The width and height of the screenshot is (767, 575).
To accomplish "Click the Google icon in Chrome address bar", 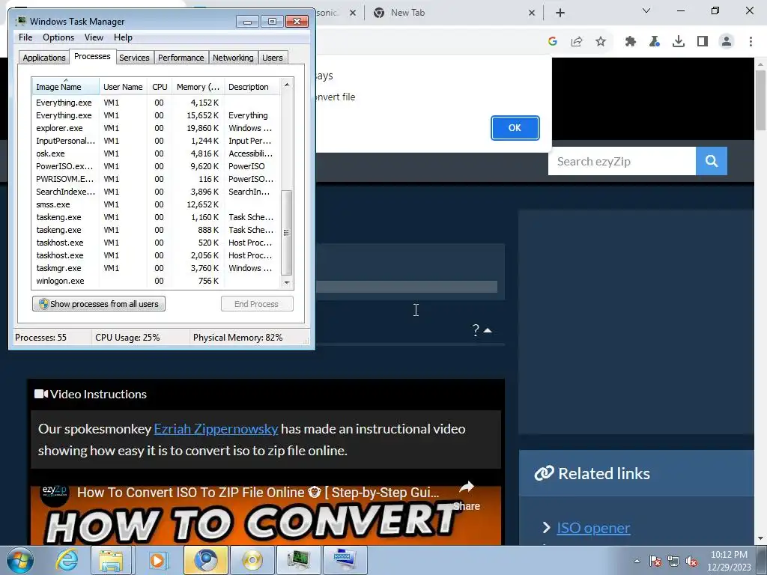I will coord(553,42).
